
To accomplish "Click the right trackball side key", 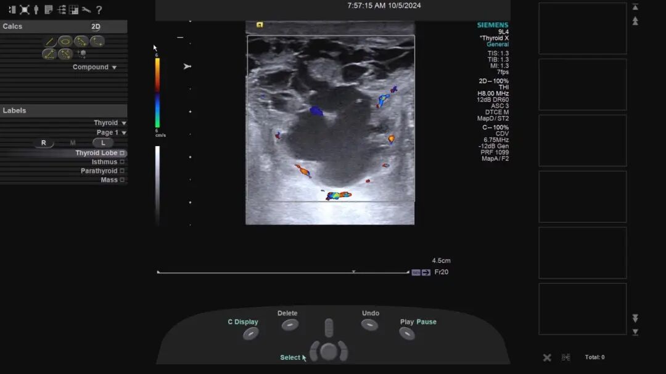I will pyautogui.click(x=343, y=351).
